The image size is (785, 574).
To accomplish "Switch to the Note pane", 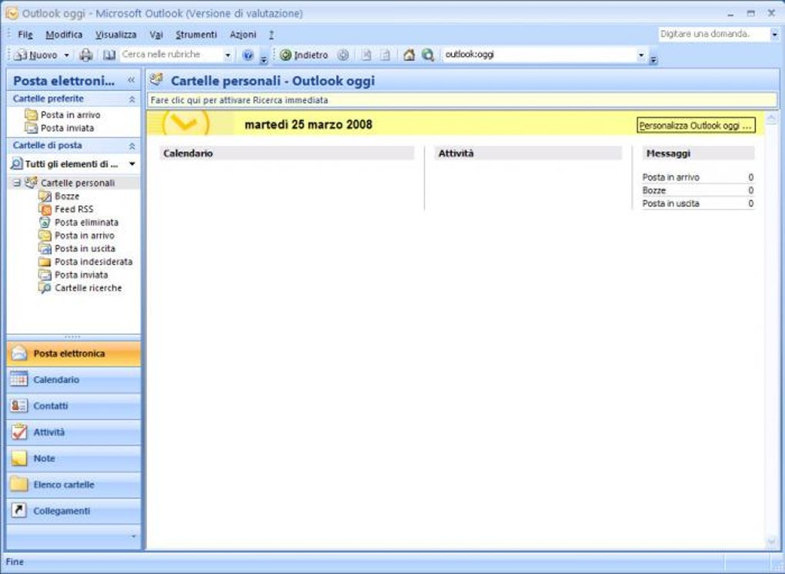I will point(74,458).
